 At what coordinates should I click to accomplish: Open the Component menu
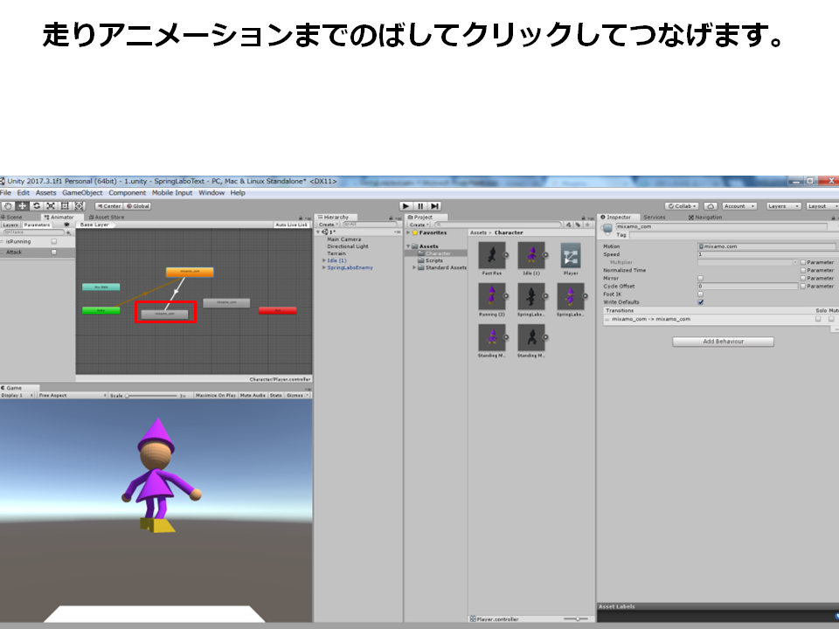128,193
